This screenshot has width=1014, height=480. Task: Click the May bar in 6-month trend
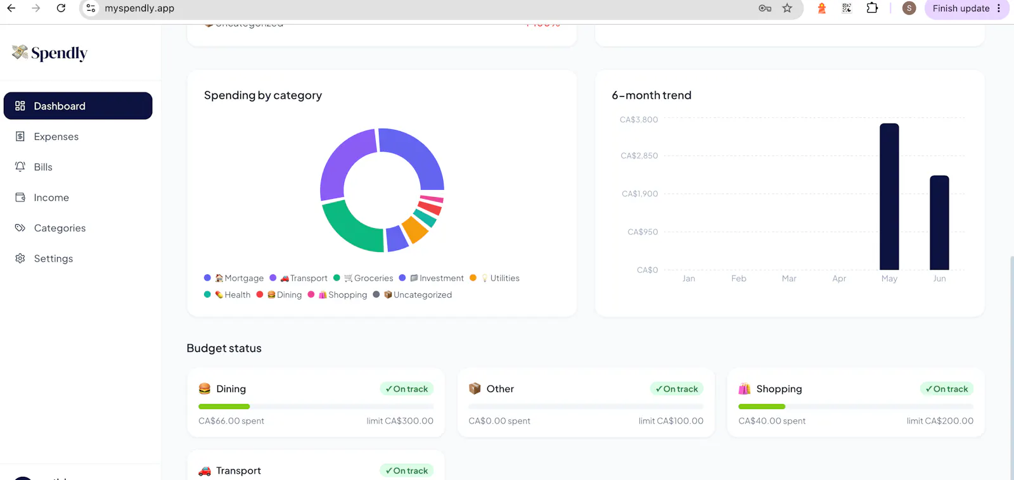pos(889,196)
